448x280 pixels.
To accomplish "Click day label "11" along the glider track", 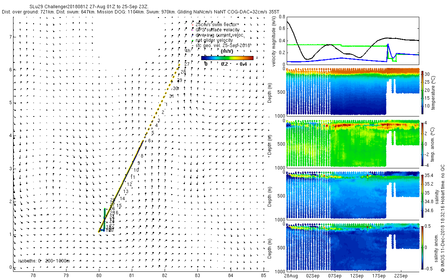I will 133,177.
